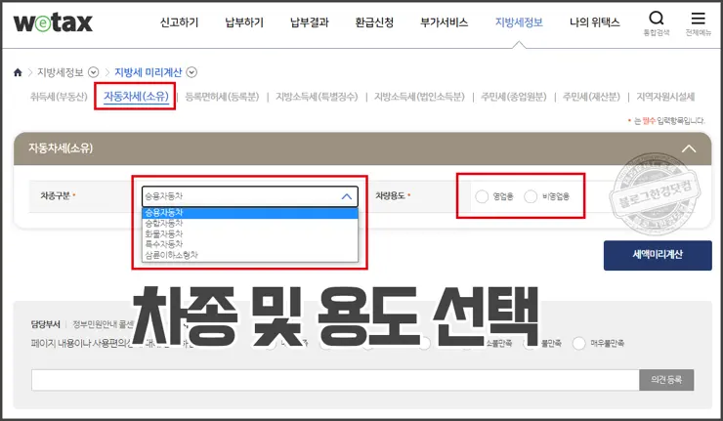Open the 나의 위택스 menu
This screenshot has width=723, height=421.
tap(595, 22)
